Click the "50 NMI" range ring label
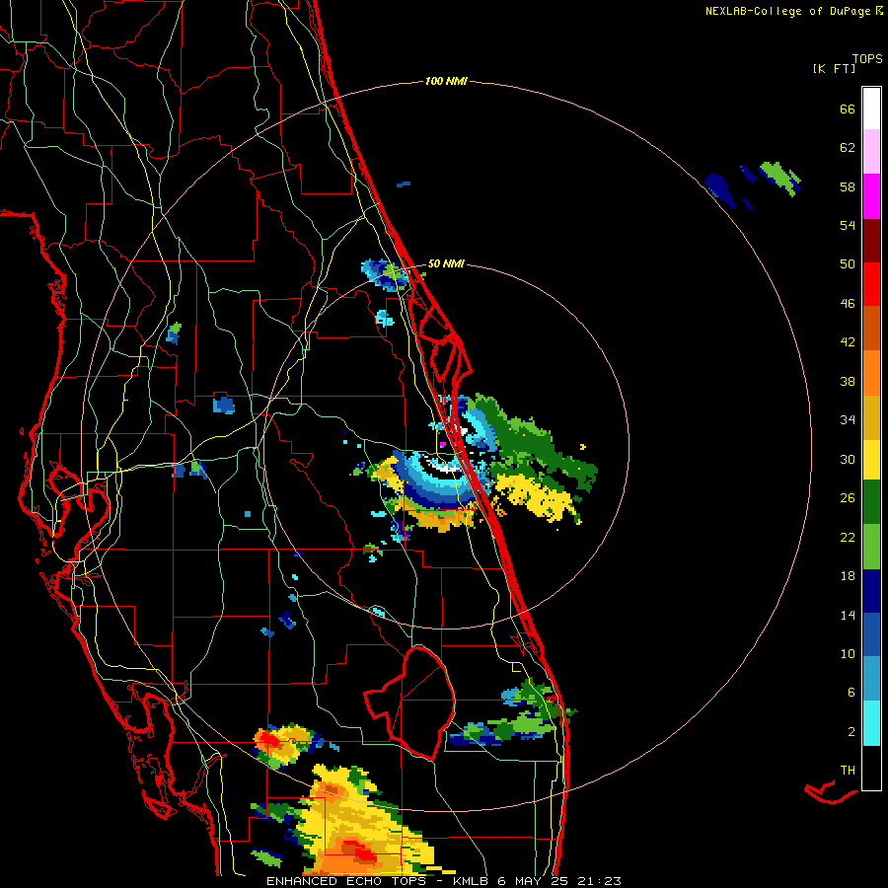888x888 pixels. [x=446, y=263]
